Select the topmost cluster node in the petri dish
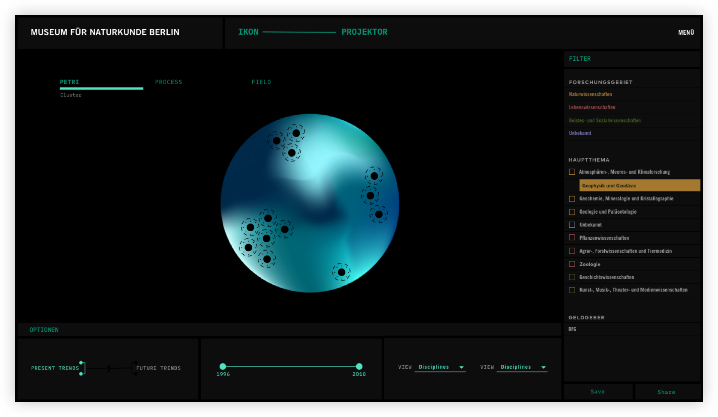718x417 pixels. click(296, 133)
